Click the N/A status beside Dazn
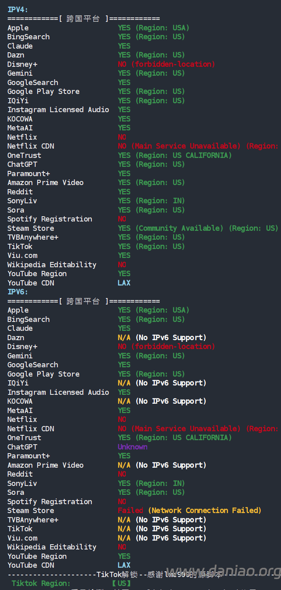This screenshot has height=590, width=281. [124, 338]
